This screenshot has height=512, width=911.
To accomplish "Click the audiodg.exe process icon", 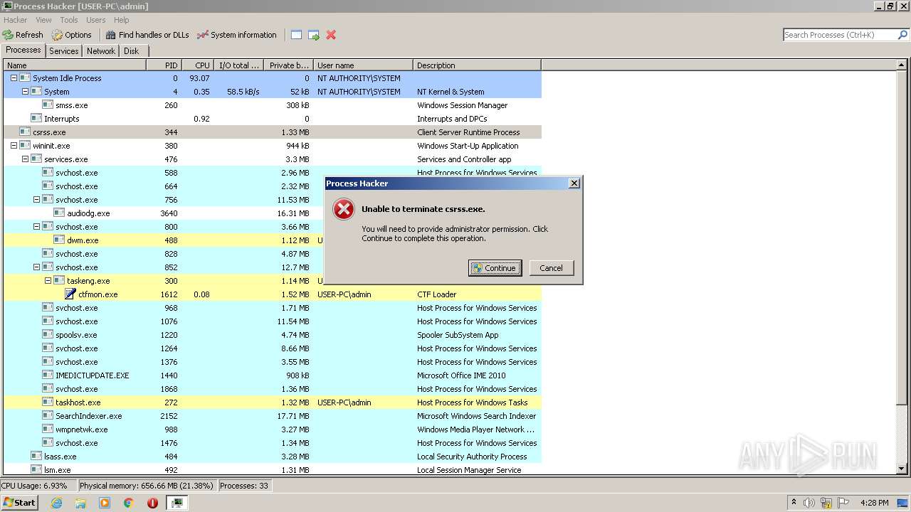I will (x=59, y=213).
